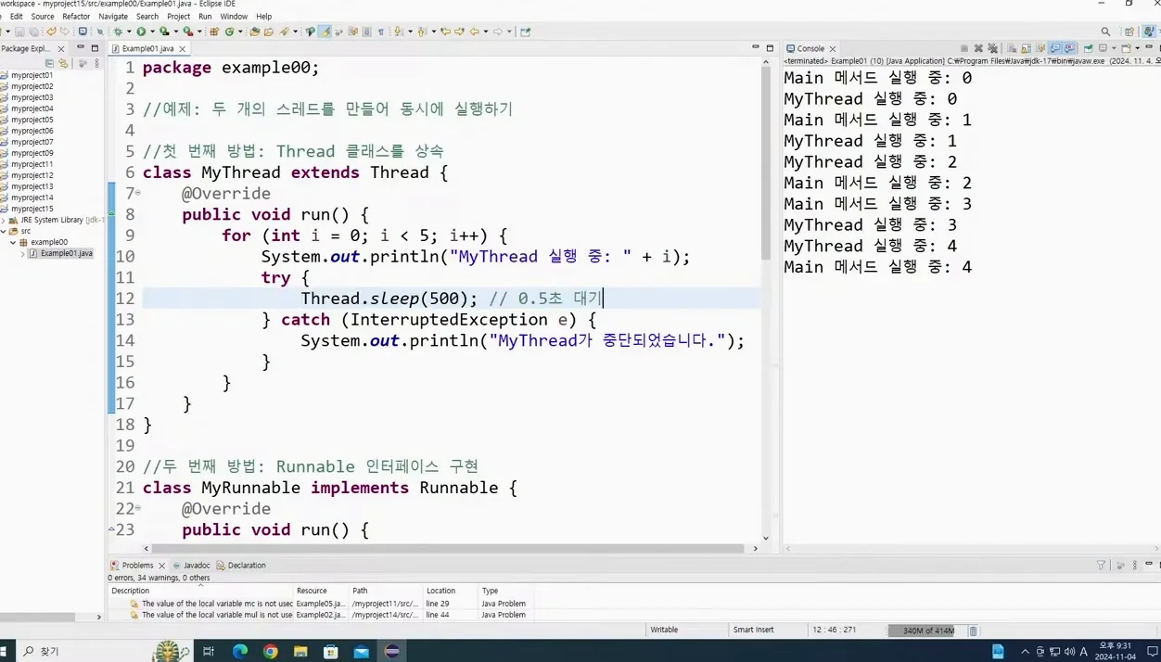Open Microsoft Edge from the taskbar
The image size is (1161, 662).
click(239, 651)
